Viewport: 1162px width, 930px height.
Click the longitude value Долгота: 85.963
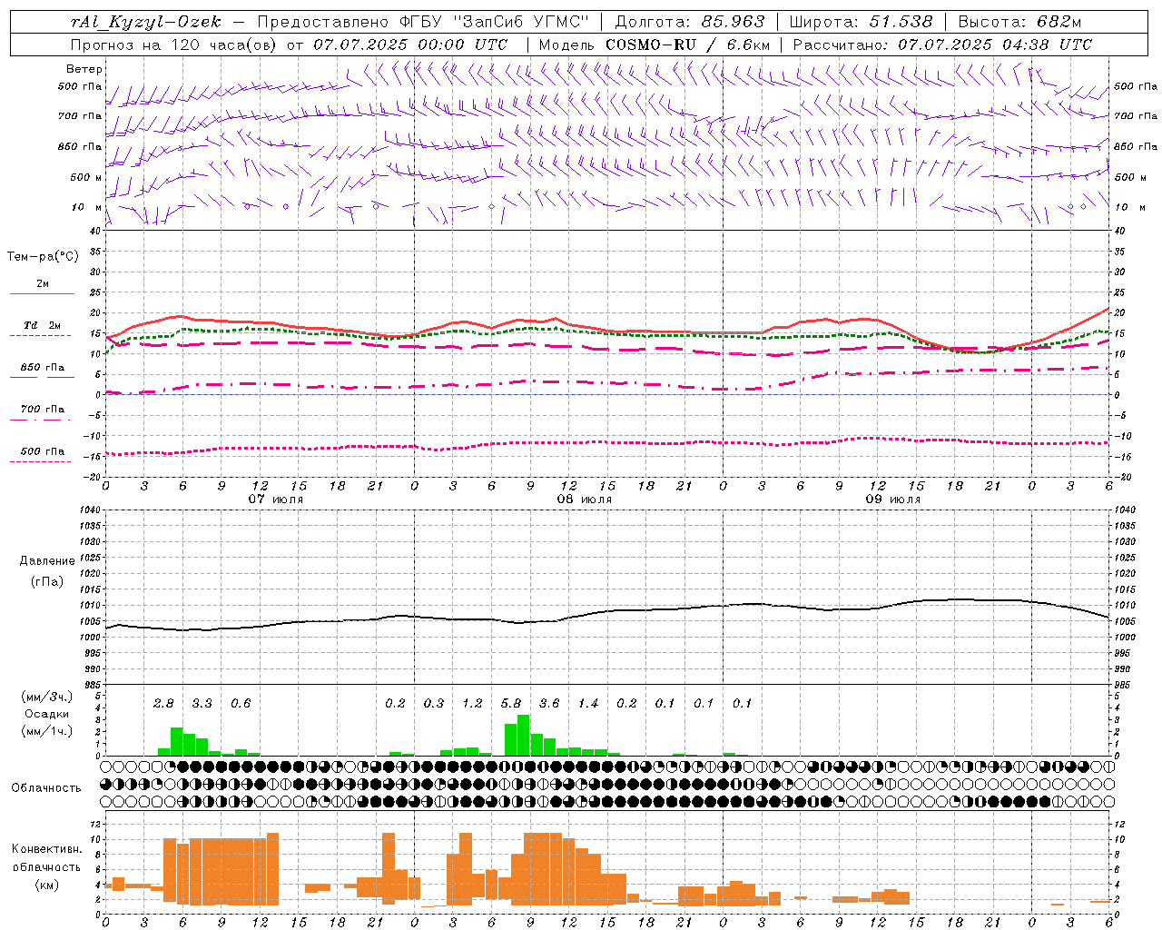[x=690, y=22]
